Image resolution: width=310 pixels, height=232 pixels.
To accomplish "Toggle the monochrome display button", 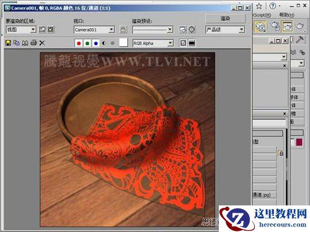I will [113, 43].
